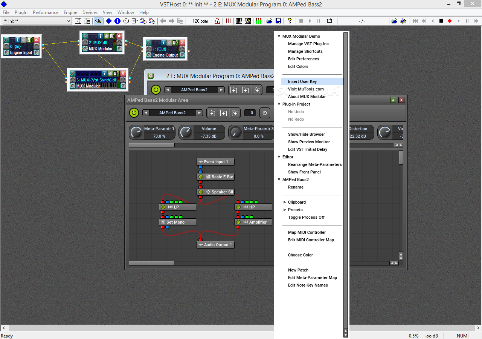Toggle the HP filter module enable dot
The width and height of the screenshot is (482, 339).
coord(238,207)
